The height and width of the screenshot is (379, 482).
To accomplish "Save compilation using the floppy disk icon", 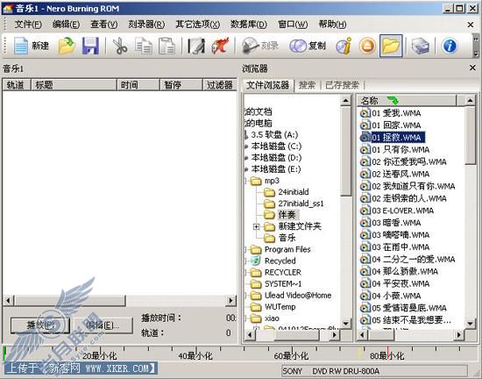I will pos(90,46).
